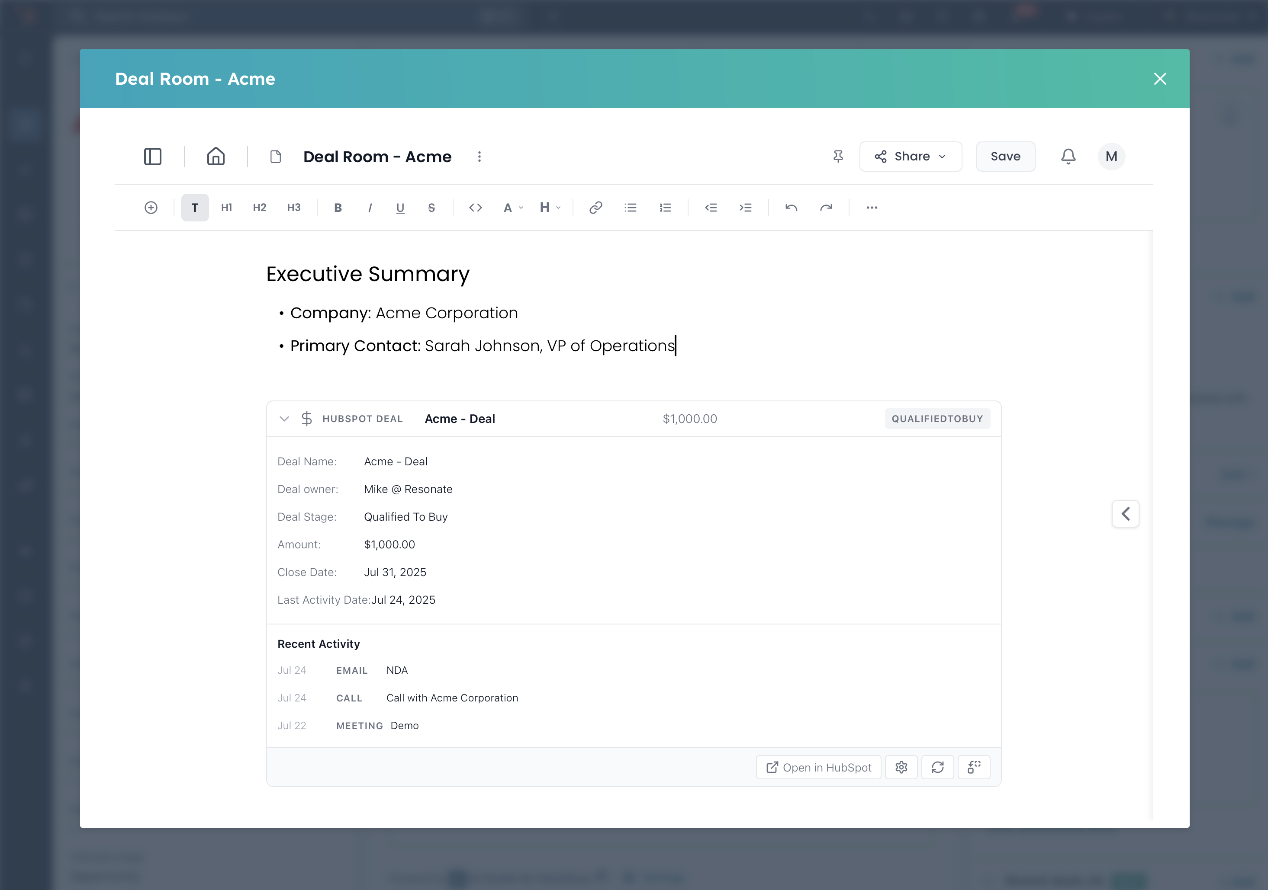Apply code formatting with the code icon
The image size is (1268, 890).
475,208
